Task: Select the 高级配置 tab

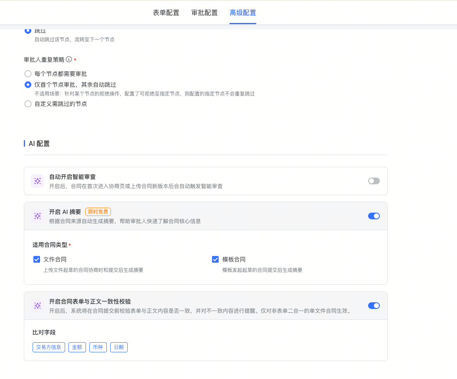Action: coord(243,13)
